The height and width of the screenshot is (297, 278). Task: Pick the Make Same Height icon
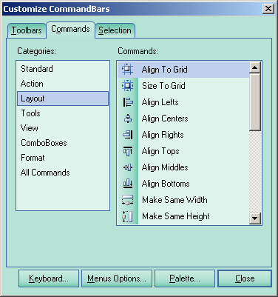tap(128, 216)
